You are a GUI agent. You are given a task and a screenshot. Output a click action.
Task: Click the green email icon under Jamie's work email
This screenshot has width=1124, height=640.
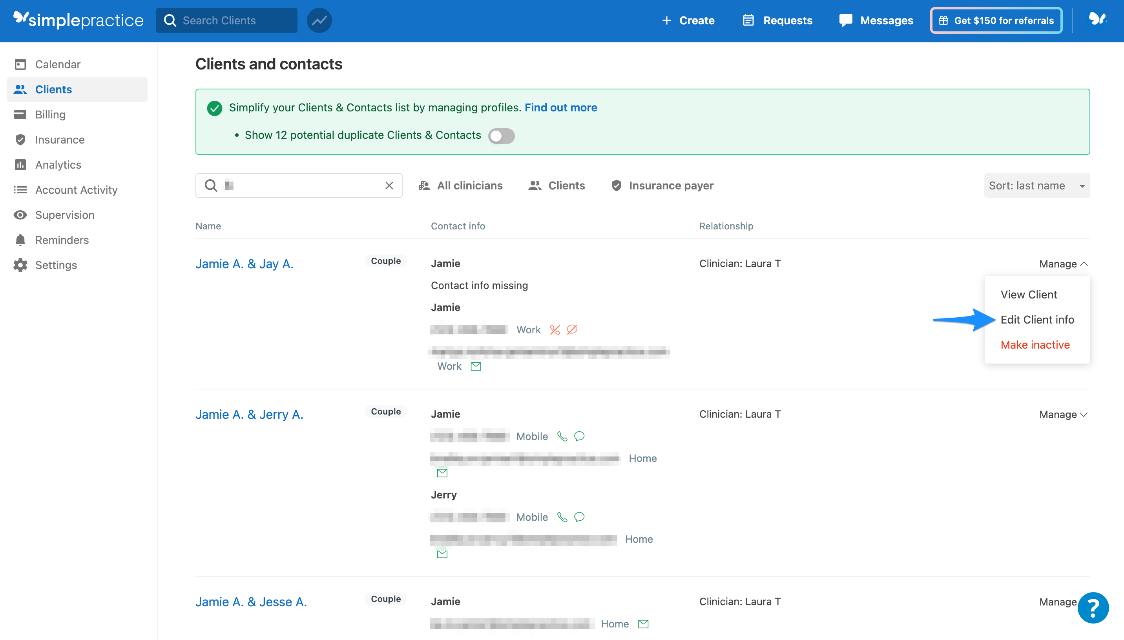click(476, 366)
